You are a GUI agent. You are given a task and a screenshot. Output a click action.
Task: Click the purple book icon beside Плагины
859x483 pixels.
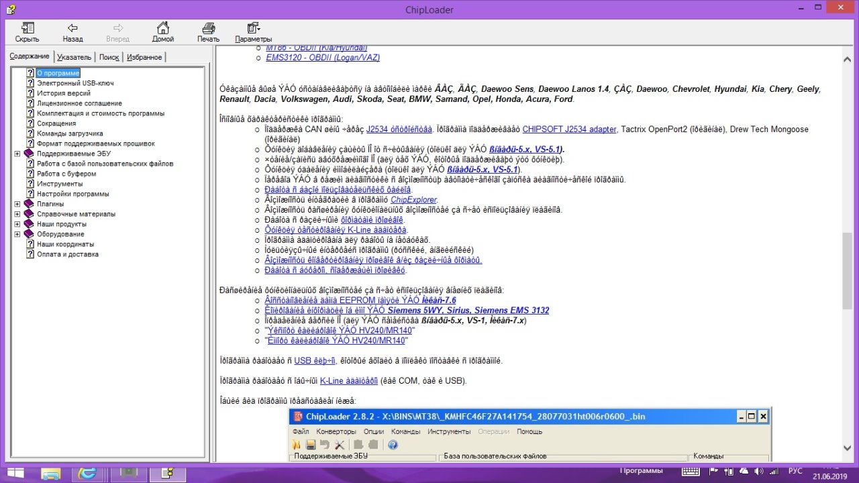point(29,204)
